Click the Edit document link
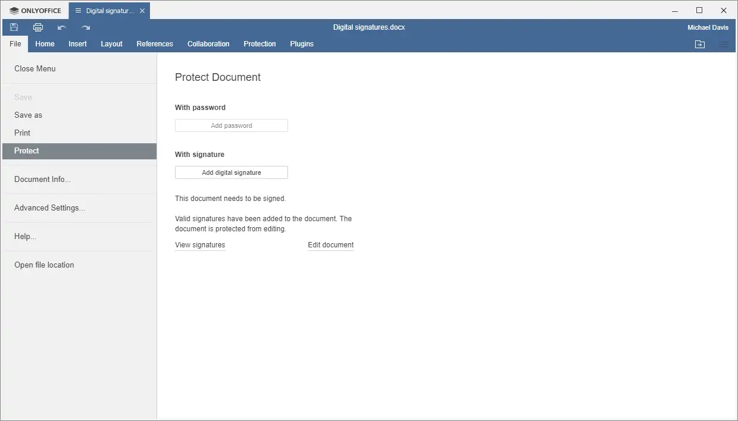 (330, 245)
